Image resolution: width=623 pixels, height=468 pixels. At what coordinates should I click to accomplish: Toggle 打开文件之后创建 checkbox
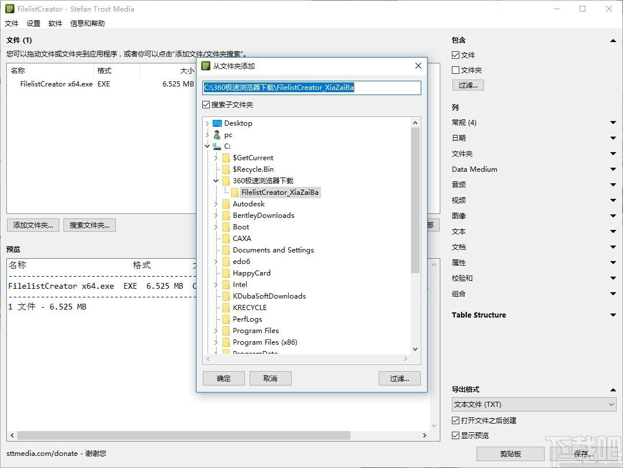(x=455, y=420)
